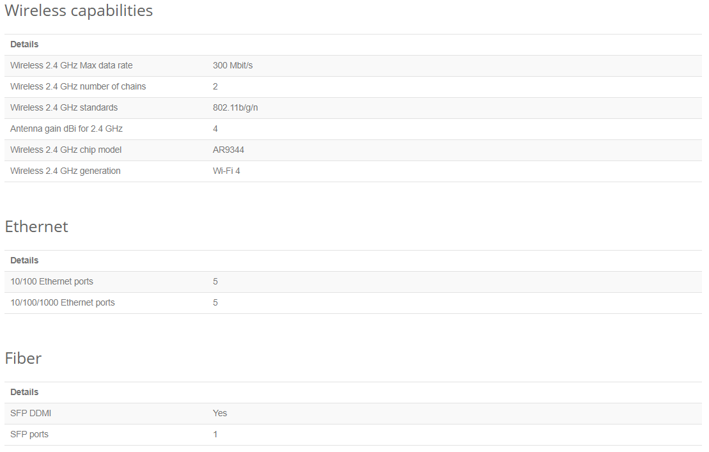This screenshot has width=709, height=452.
Task: Click the SFP DDMI label
Action: pos(31,413)
